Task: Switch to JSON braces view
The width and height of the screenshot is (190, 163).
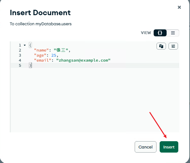Action: click(160, 33)
